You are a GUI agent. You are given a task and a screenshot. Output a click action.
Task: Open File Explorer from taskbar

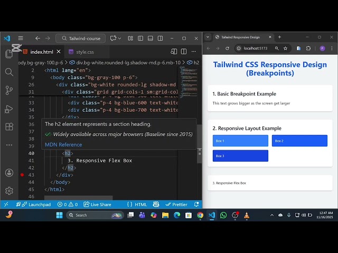pos(165,215)
